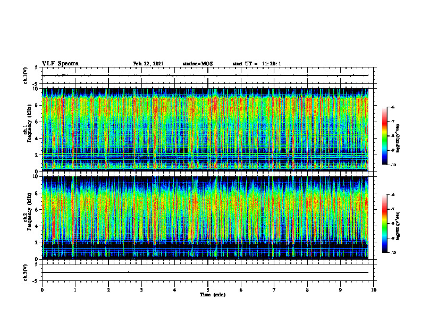Click time axis tick label "5"

208,290
